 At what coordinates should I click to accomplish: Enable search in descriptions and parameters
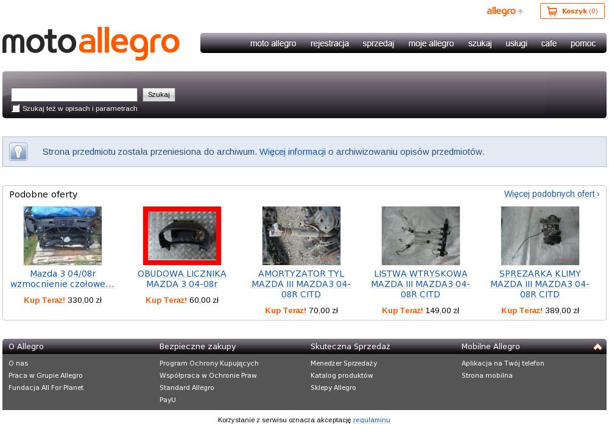[x=16, y=108]
